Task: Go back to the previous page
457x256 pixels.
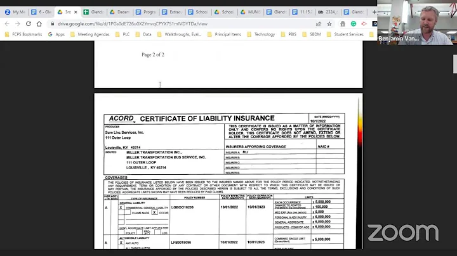Action: pos(7,24)
